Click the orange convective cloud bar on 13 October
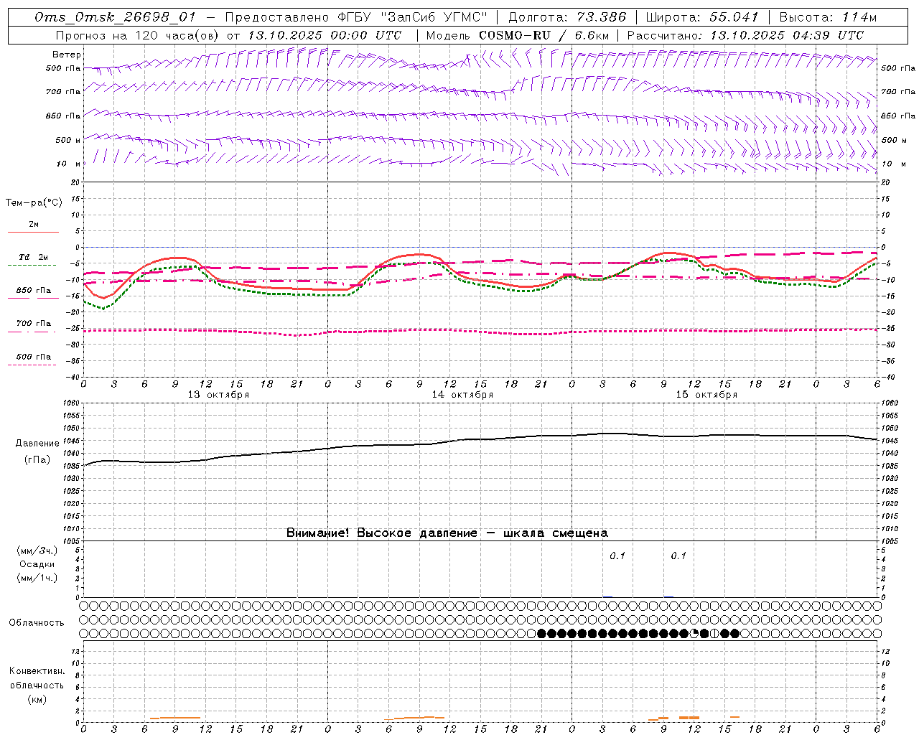This screenshot has width=919, height=735. [x=175, y=718]
